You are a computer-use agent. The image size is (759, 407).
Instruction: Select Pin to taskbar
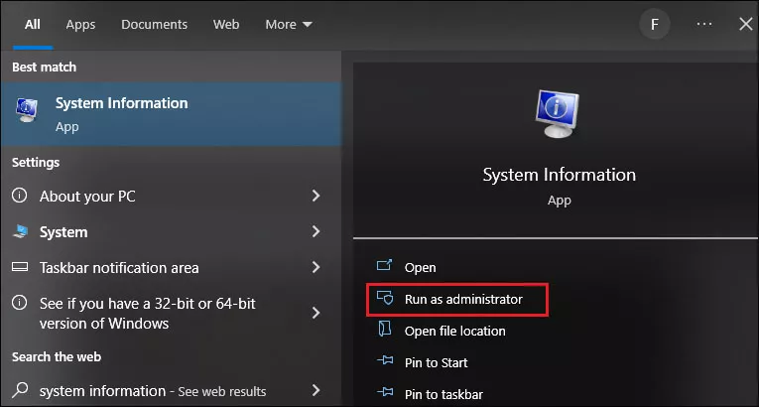pyautogui.click(x=443, y=394)
